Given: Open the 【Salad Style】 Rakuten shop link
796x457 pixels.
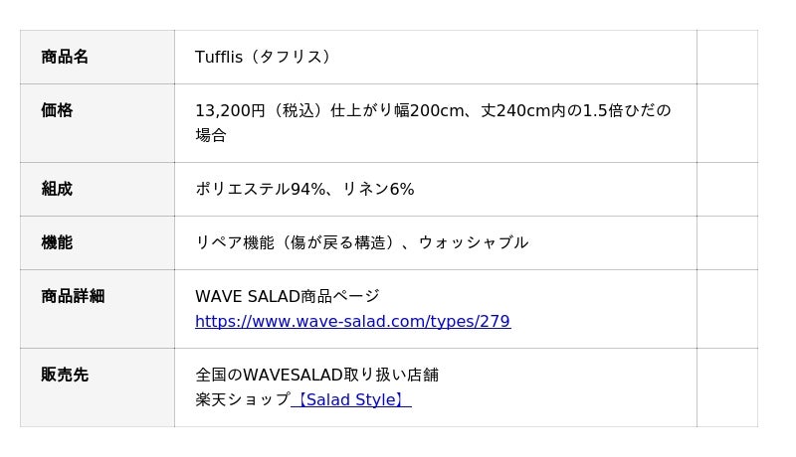Looking at the screenshot, I should [x=350, y=400].
